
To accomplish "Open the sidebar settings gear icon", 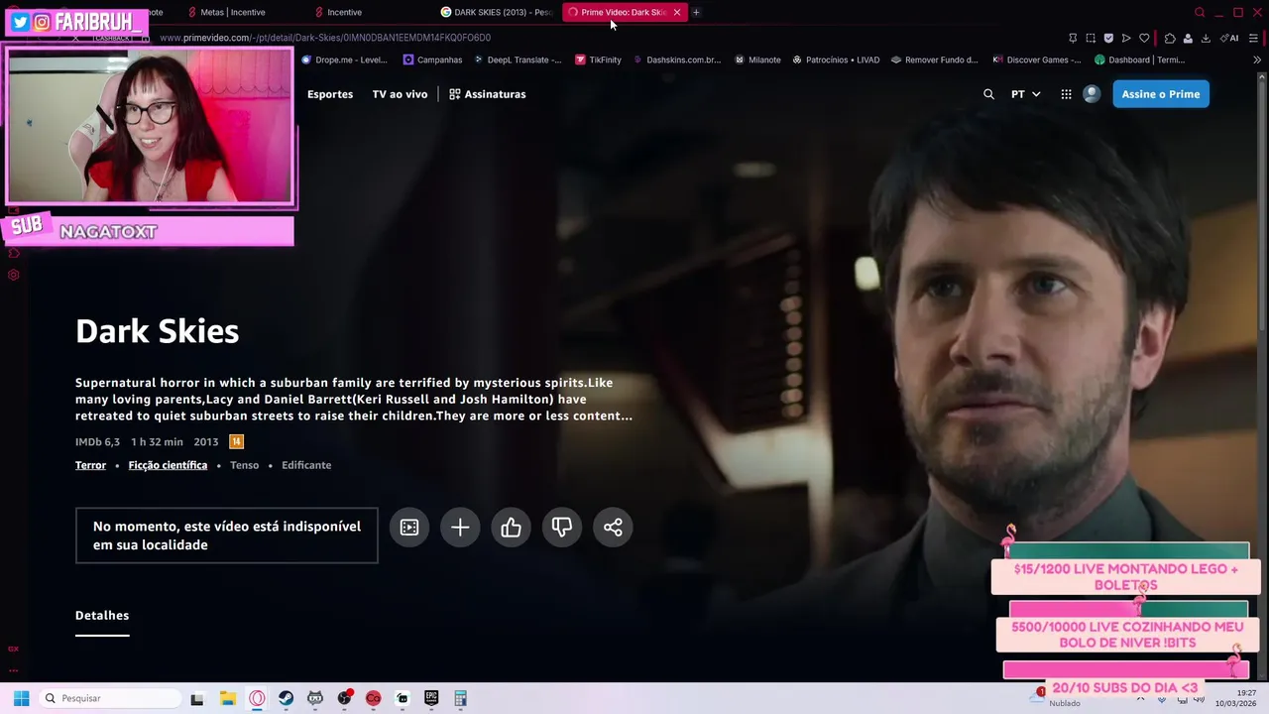I will click(x=14, y=275).
